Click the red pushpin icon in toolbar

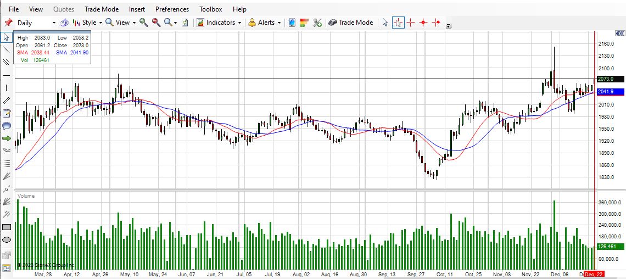8,23
